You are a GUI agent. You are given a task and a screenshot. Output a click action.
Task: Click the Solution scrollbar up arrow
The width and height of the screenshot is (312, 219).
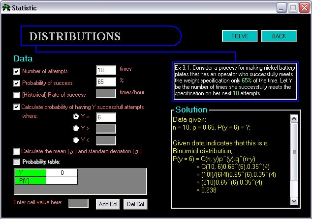click(x=294, y=119)
